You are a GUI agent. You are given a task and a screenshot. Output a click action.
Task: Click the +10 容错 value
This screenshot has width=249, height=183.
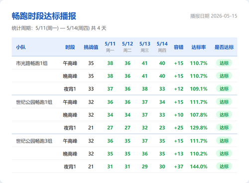point(179,115)
